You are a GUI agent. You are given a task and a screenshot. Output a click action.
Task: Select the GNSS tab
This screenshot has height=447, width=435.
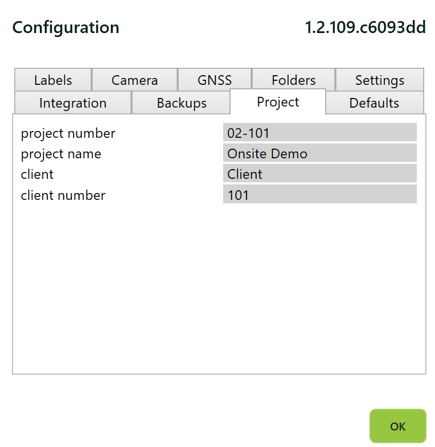click(215, 80)
